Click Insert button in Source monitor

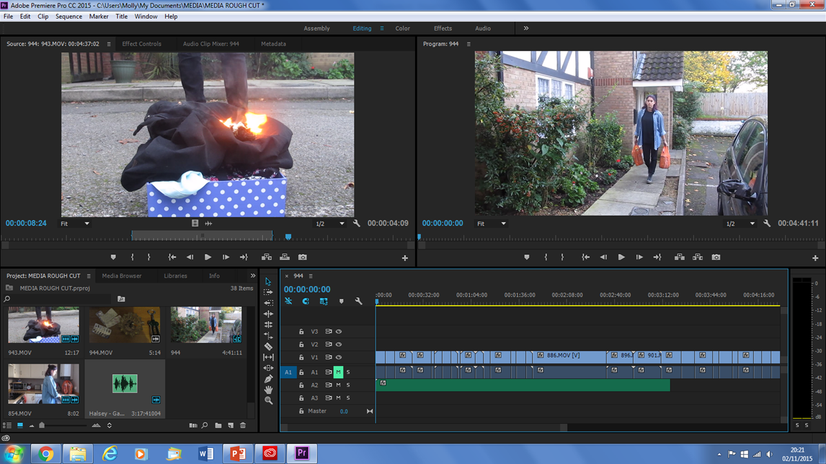tap(267, 257)
